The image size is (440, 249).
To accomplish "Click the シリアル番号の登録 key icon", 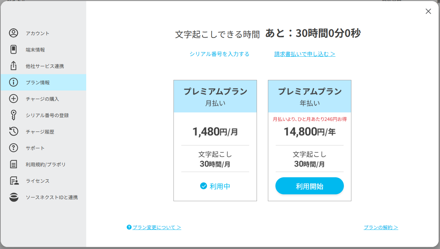I will point(13,115).
